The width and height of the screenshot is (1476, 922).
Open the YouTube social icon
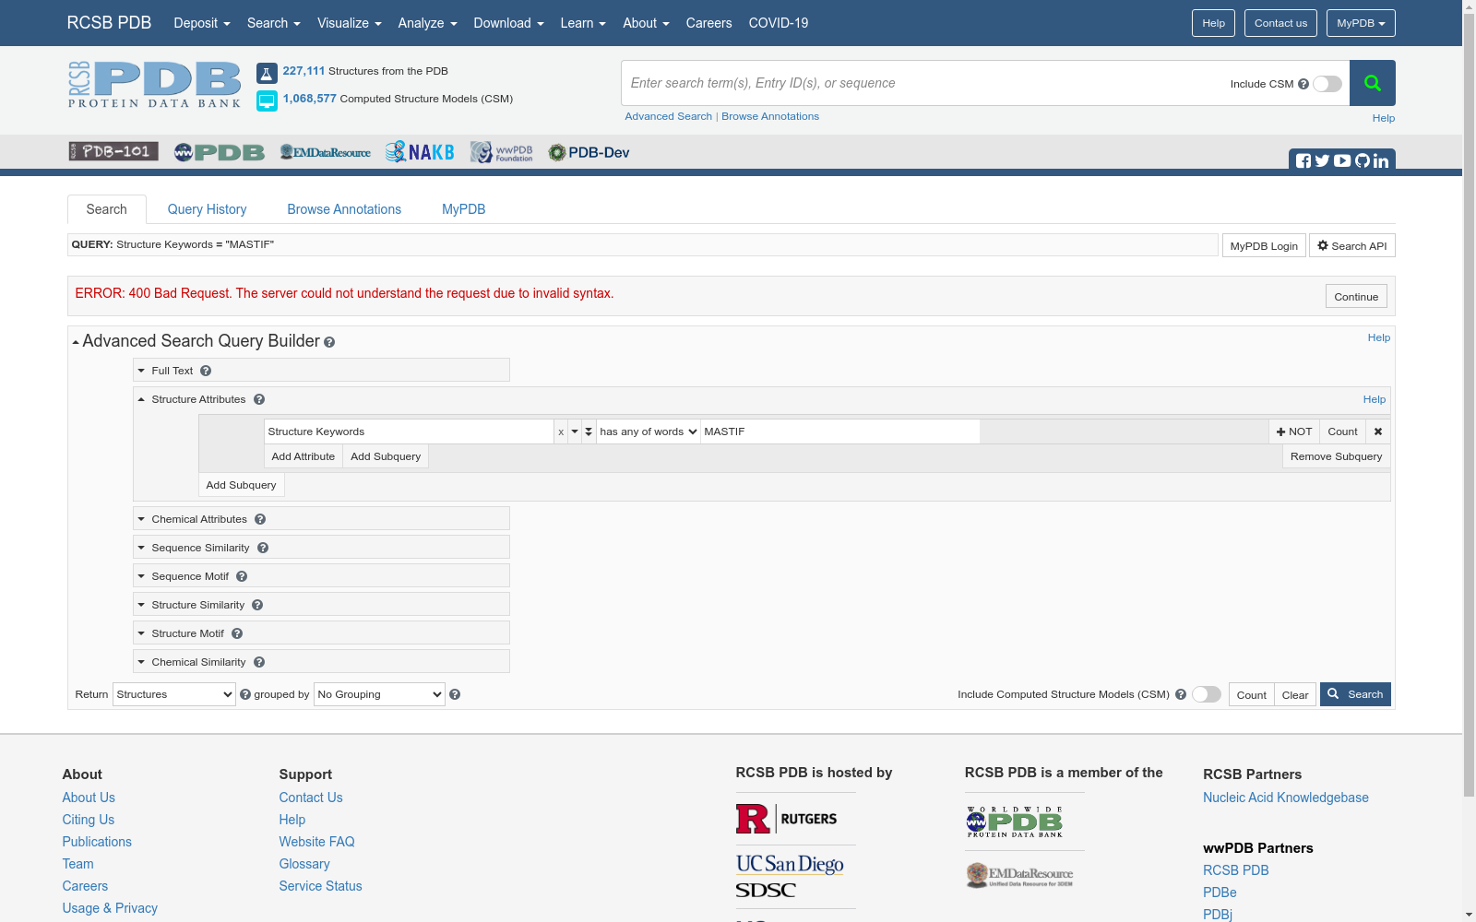[x=1342, y=160]
